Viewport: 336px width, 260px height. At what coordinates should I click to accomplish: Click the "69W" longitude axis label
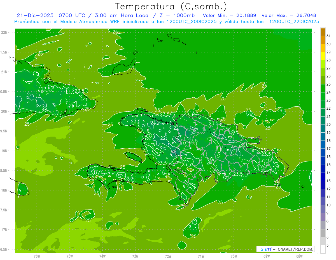click(267, 256)
